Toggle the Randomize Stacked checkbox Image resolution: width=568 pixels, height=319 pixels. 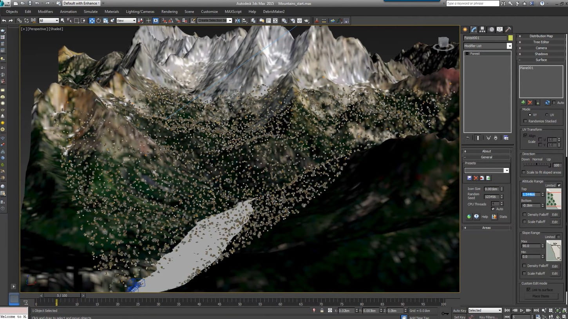pyautogui.click(x=525, y=121)
